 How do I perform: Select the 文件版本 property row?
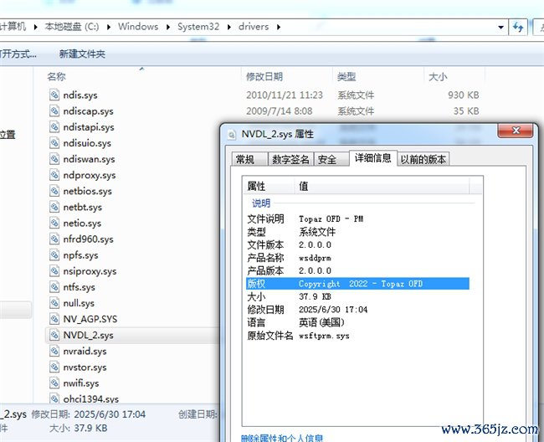(357, 245)
